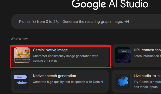Click the banana thumbnail image
Viewport: 161px width, 94px height.
pyautogui.click(x=22, y=55)
